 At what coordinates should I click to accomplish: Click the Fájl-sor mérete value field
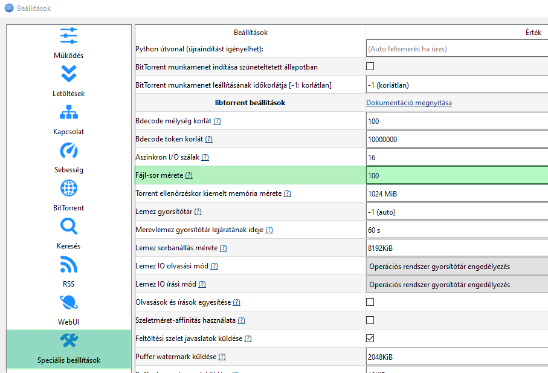457,175
